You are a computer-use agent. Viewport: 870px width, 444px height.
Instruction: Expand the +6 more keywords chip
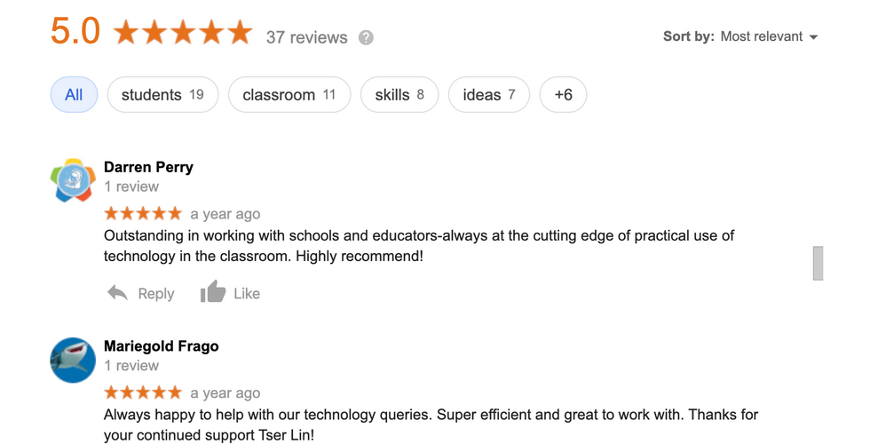coord(564,95)
